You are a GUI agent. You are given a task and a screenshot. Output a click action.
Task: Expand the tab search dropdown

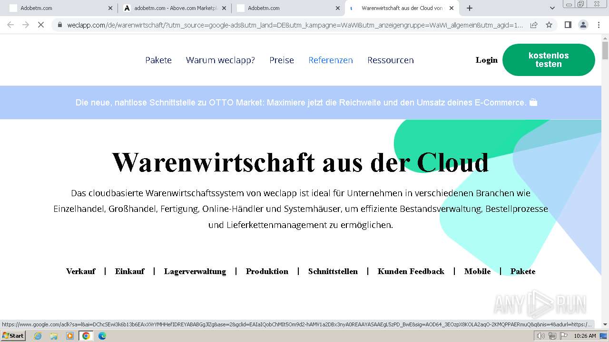(552, 8)
